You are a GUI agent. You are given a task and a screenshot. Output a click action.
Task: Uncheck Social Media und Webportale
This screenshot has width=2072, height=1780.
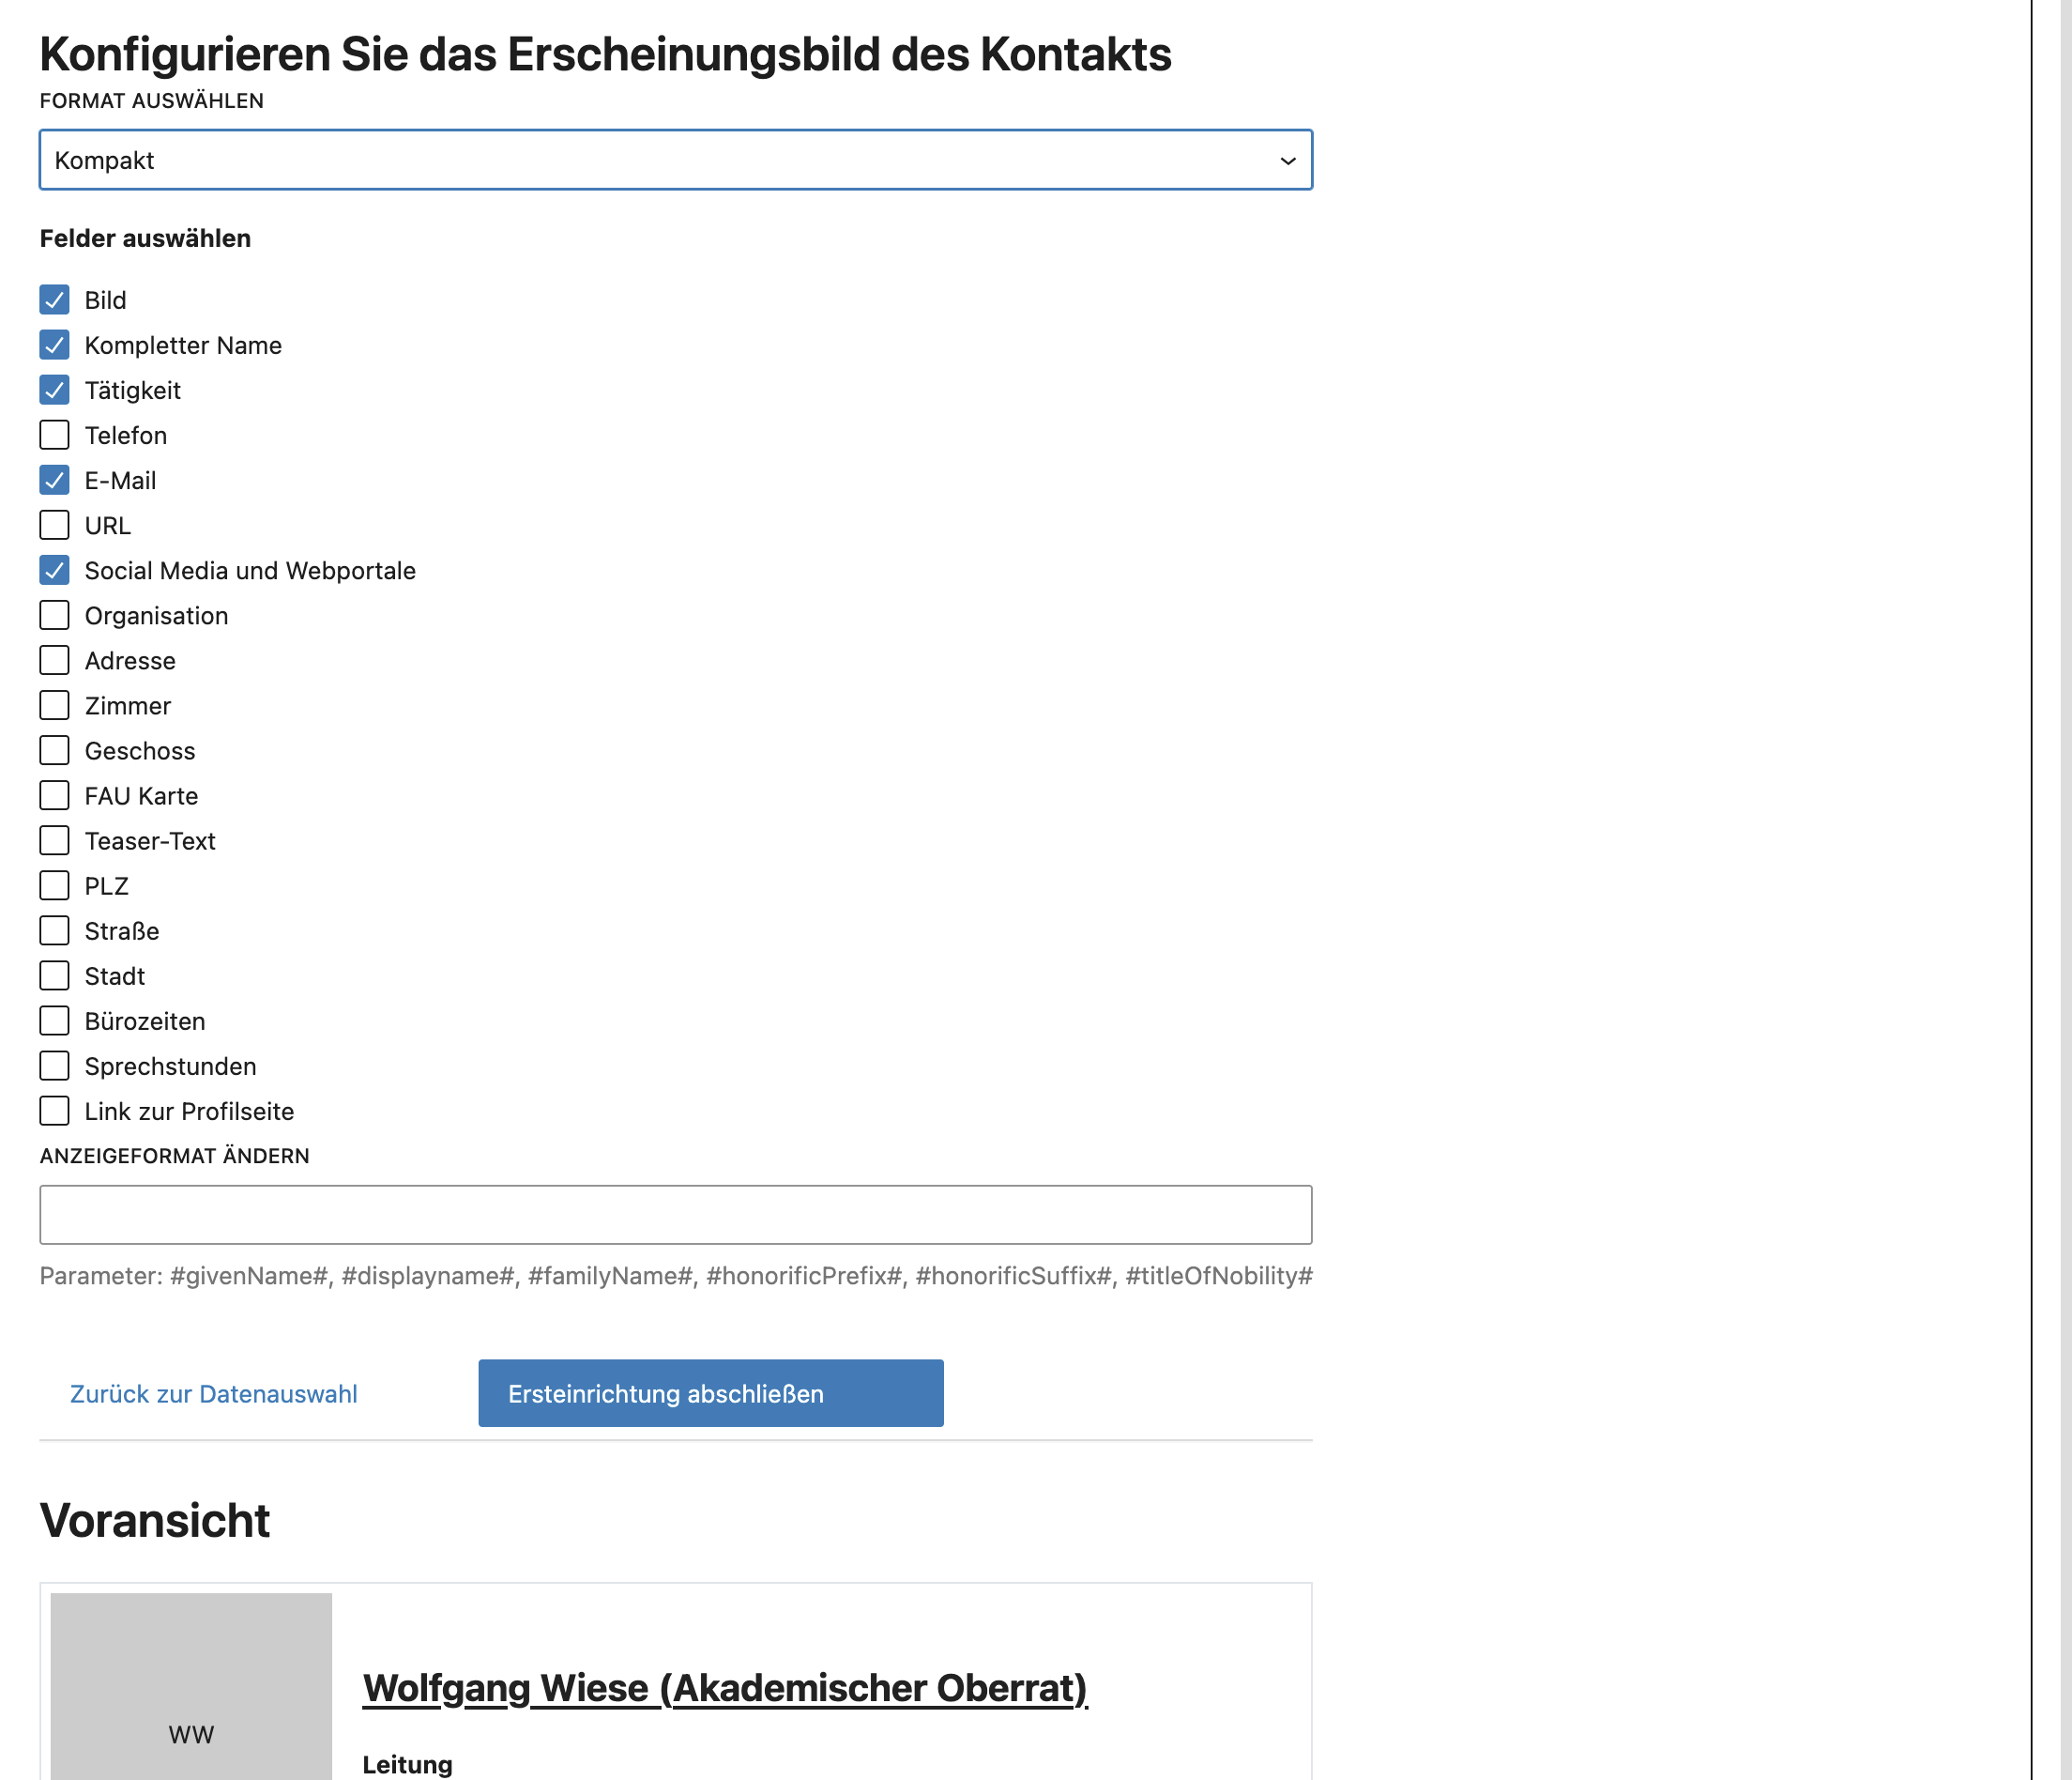[55, 570]
